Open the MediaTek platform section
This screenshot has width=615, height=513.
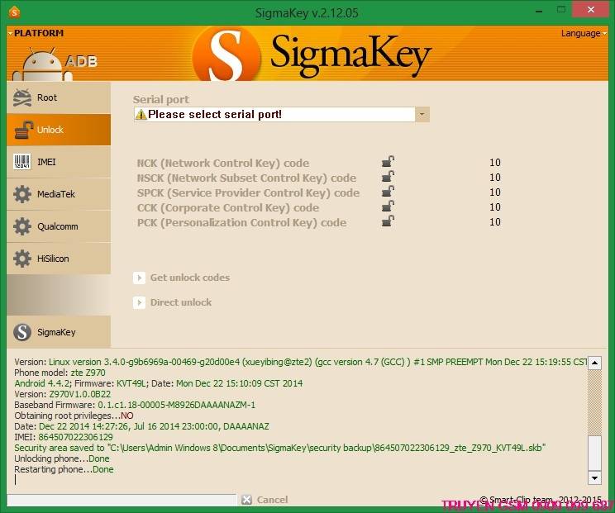(x=59, y=194)
